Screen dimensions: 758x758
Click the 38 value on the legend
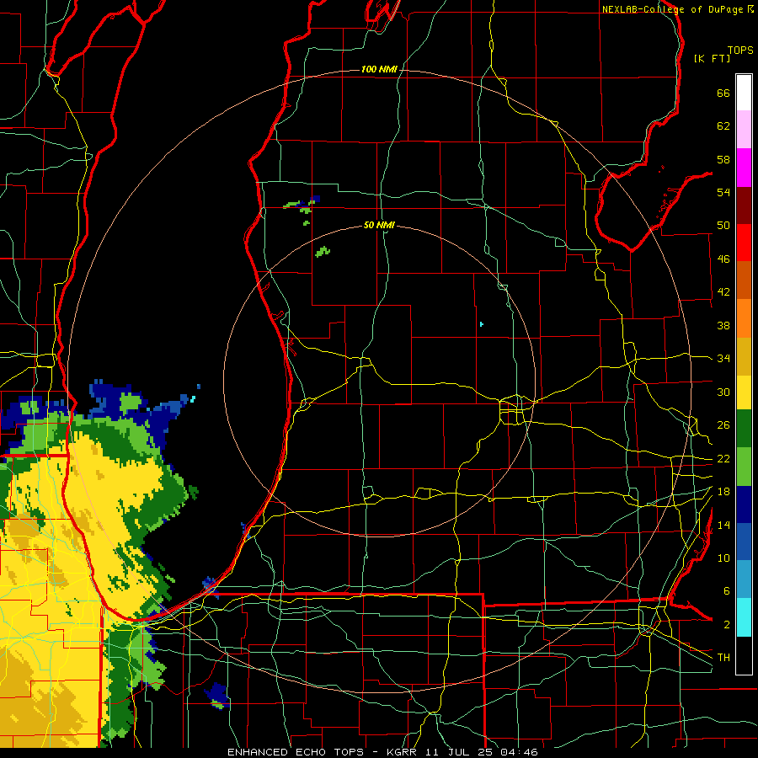coord(723,325)
